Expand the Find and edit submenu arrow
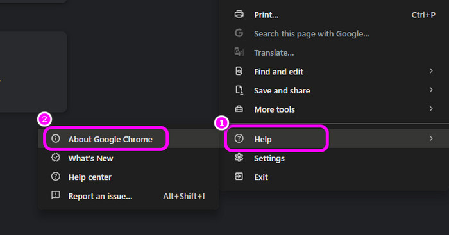Viewport: 449px width, 235px height. 431,71
